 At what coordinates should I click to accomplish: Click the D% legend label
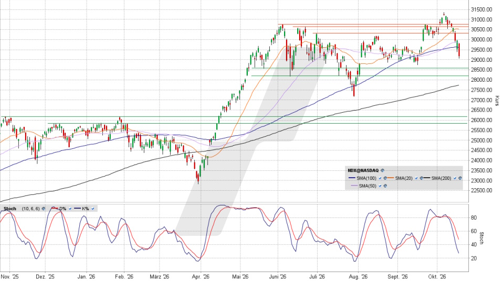pyautogui.click(x=63, y=209)
